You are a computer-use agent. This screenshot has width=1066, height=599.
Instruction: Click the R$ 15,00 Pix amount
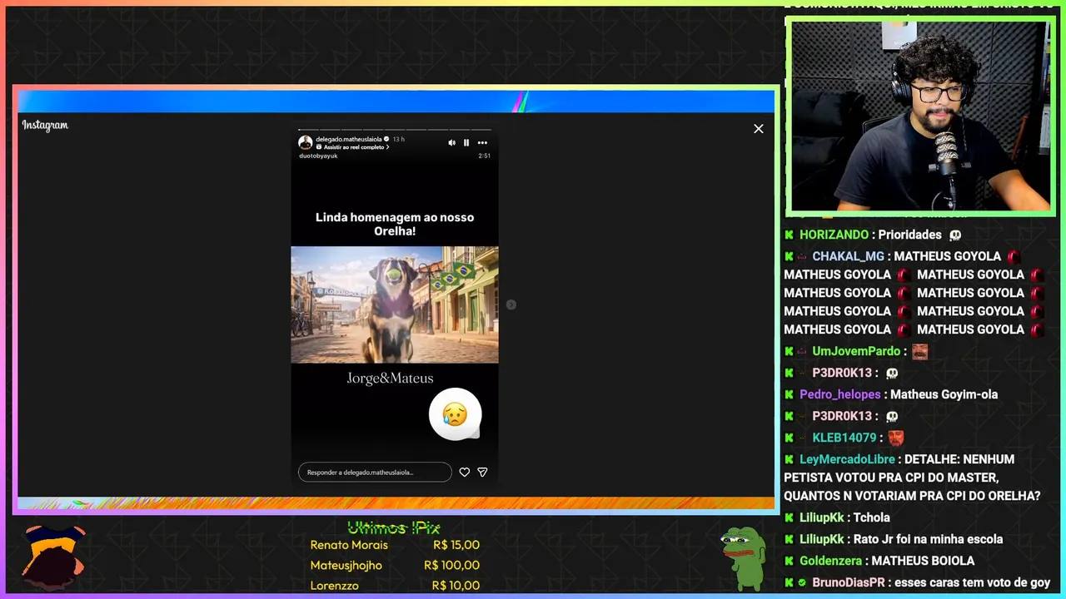click(x=456, y=545)
